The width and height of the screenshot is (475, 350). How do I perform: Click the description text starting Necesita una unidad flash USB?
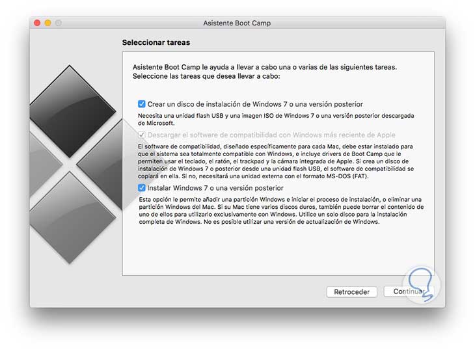[276, 119]
